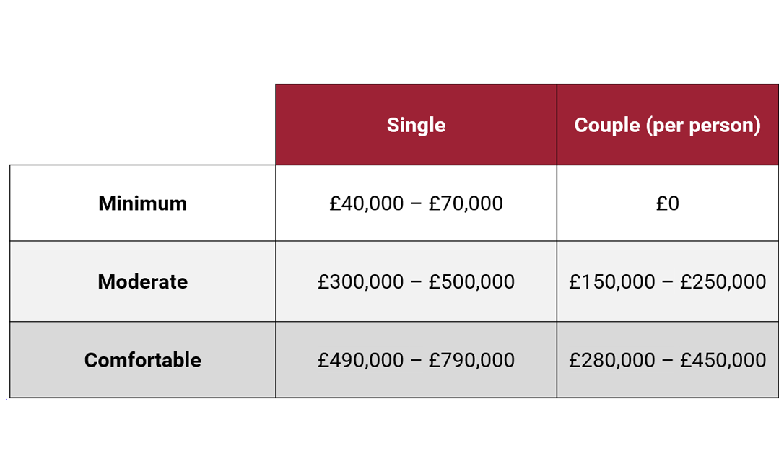Click the £70,000 value in Minimum row

point(466,203)
